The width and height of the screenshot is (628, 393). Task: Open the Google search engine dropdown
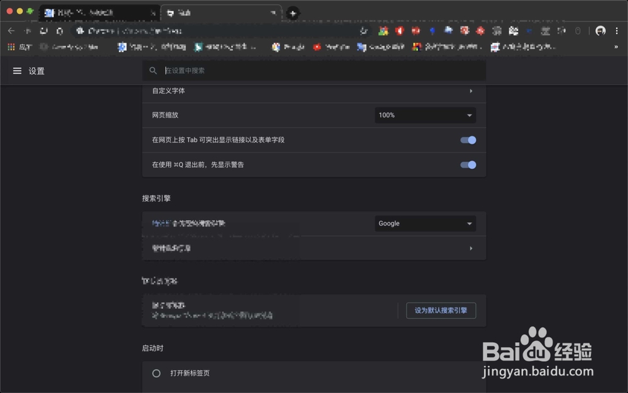pyautogui.click(x=425, y=223)
